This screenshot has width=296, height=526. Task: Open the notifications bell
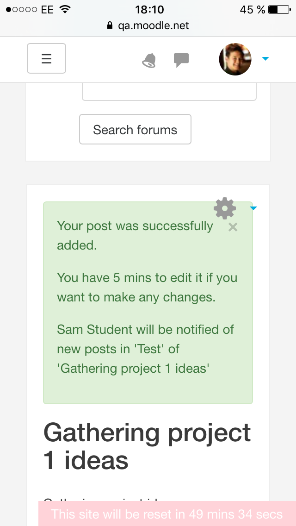click(149, 61)
